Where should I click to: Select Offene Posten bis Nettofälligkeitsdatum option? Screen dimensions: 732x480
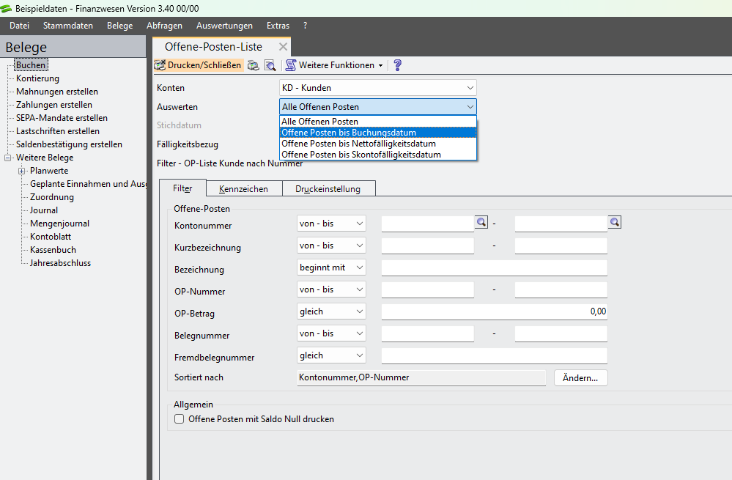pos(359,144)
